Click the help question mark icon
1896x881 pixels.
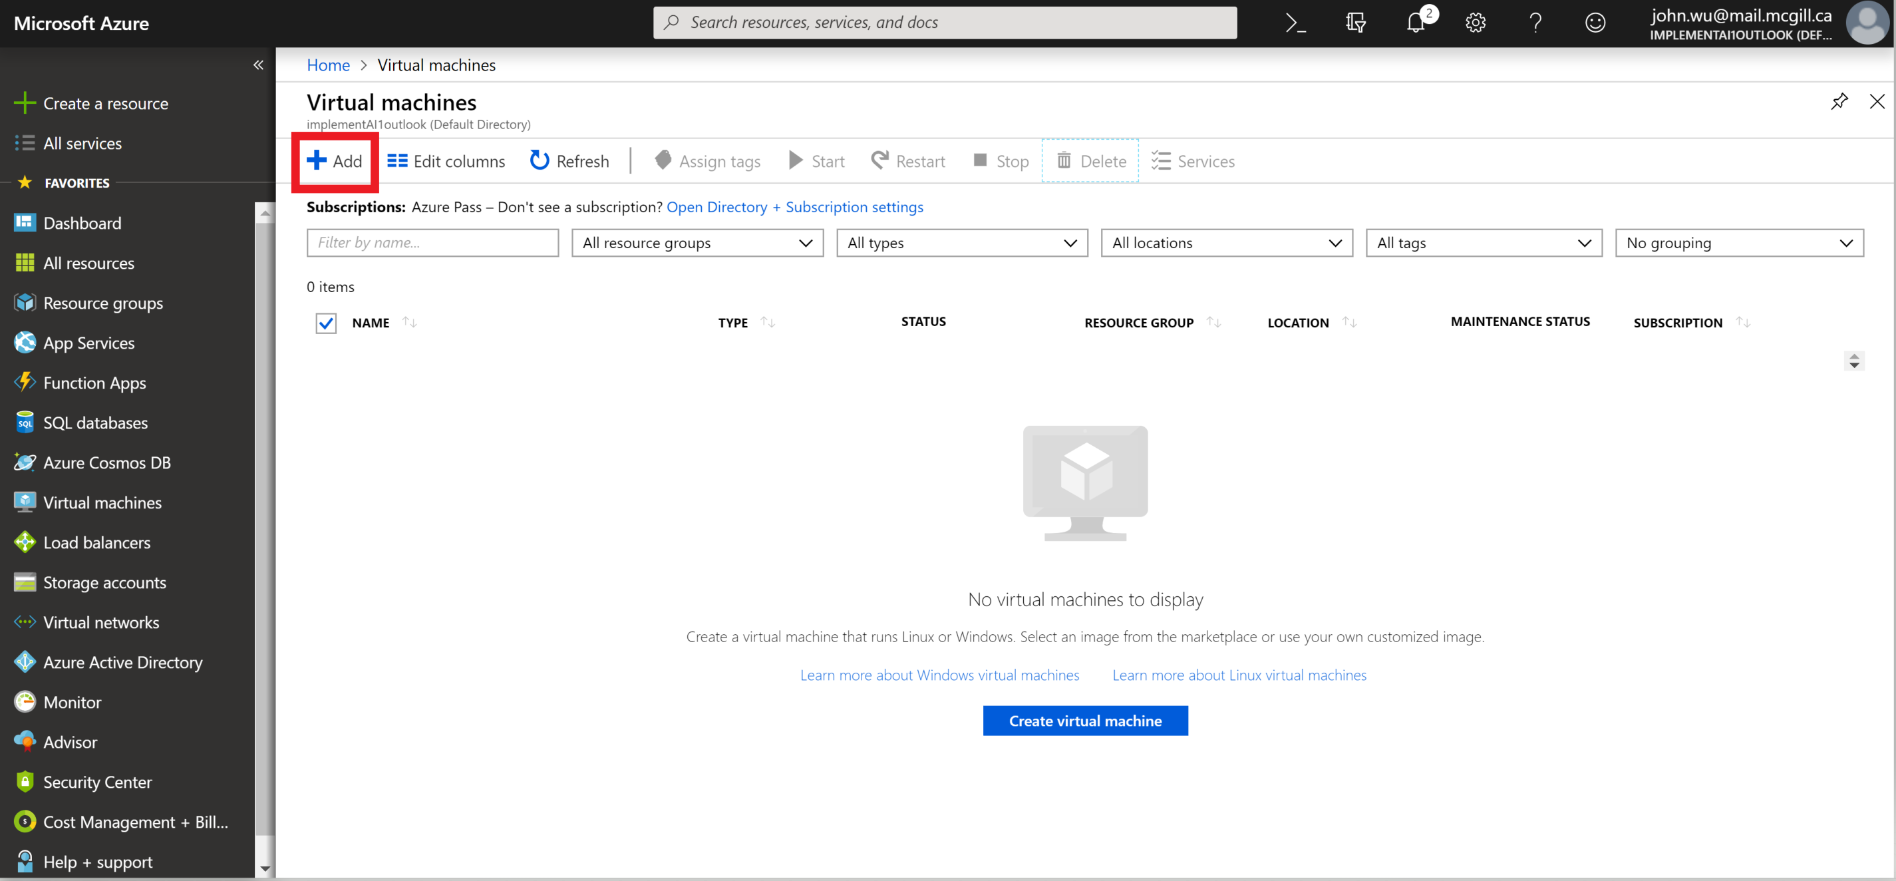[1535, 23]
